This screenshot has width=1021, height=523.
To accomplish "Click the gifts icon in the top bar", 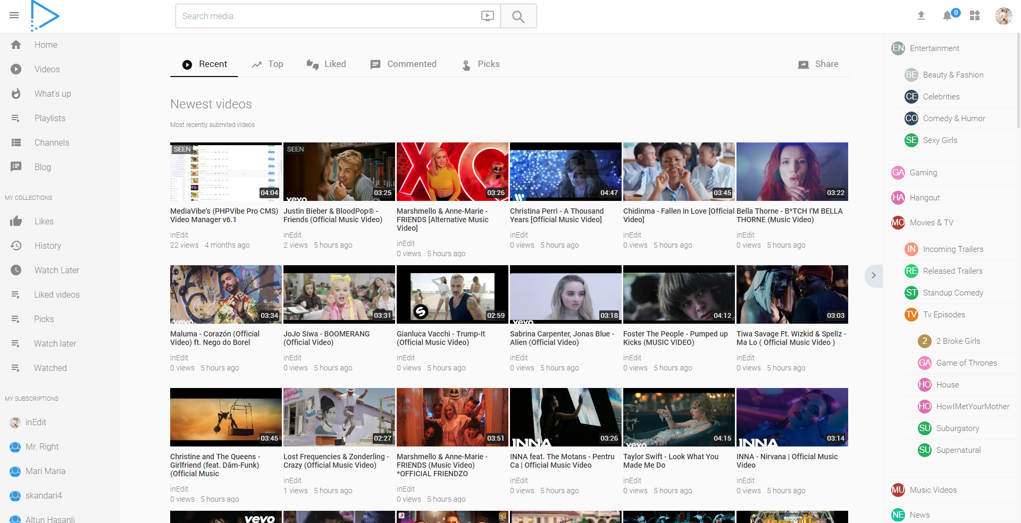I will pyautogui.click(x=975, y=16).
